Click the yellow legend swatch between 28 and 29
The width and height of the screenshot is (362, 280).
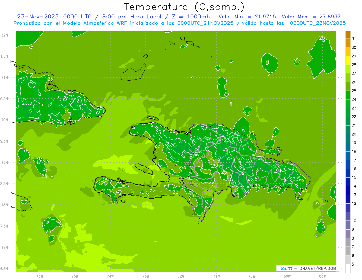[348, 61]
